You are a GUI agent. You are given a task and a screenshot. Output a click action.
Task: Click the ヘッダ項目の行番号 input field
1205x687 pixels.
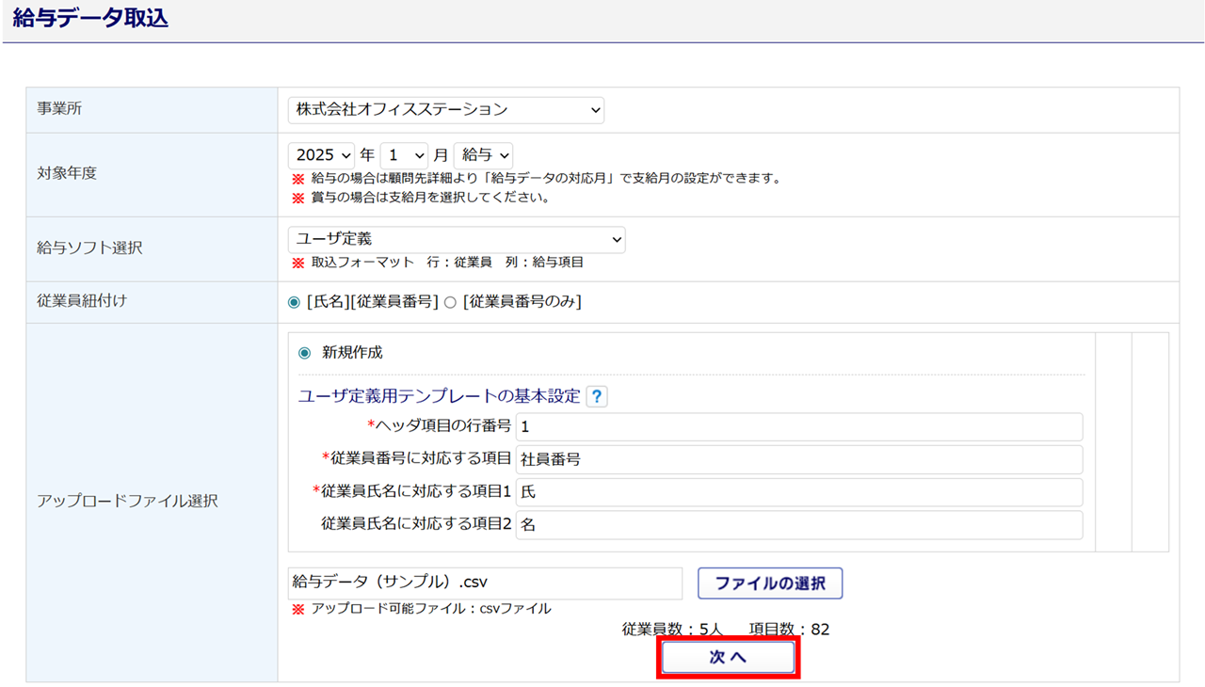[x=798, y=427]
